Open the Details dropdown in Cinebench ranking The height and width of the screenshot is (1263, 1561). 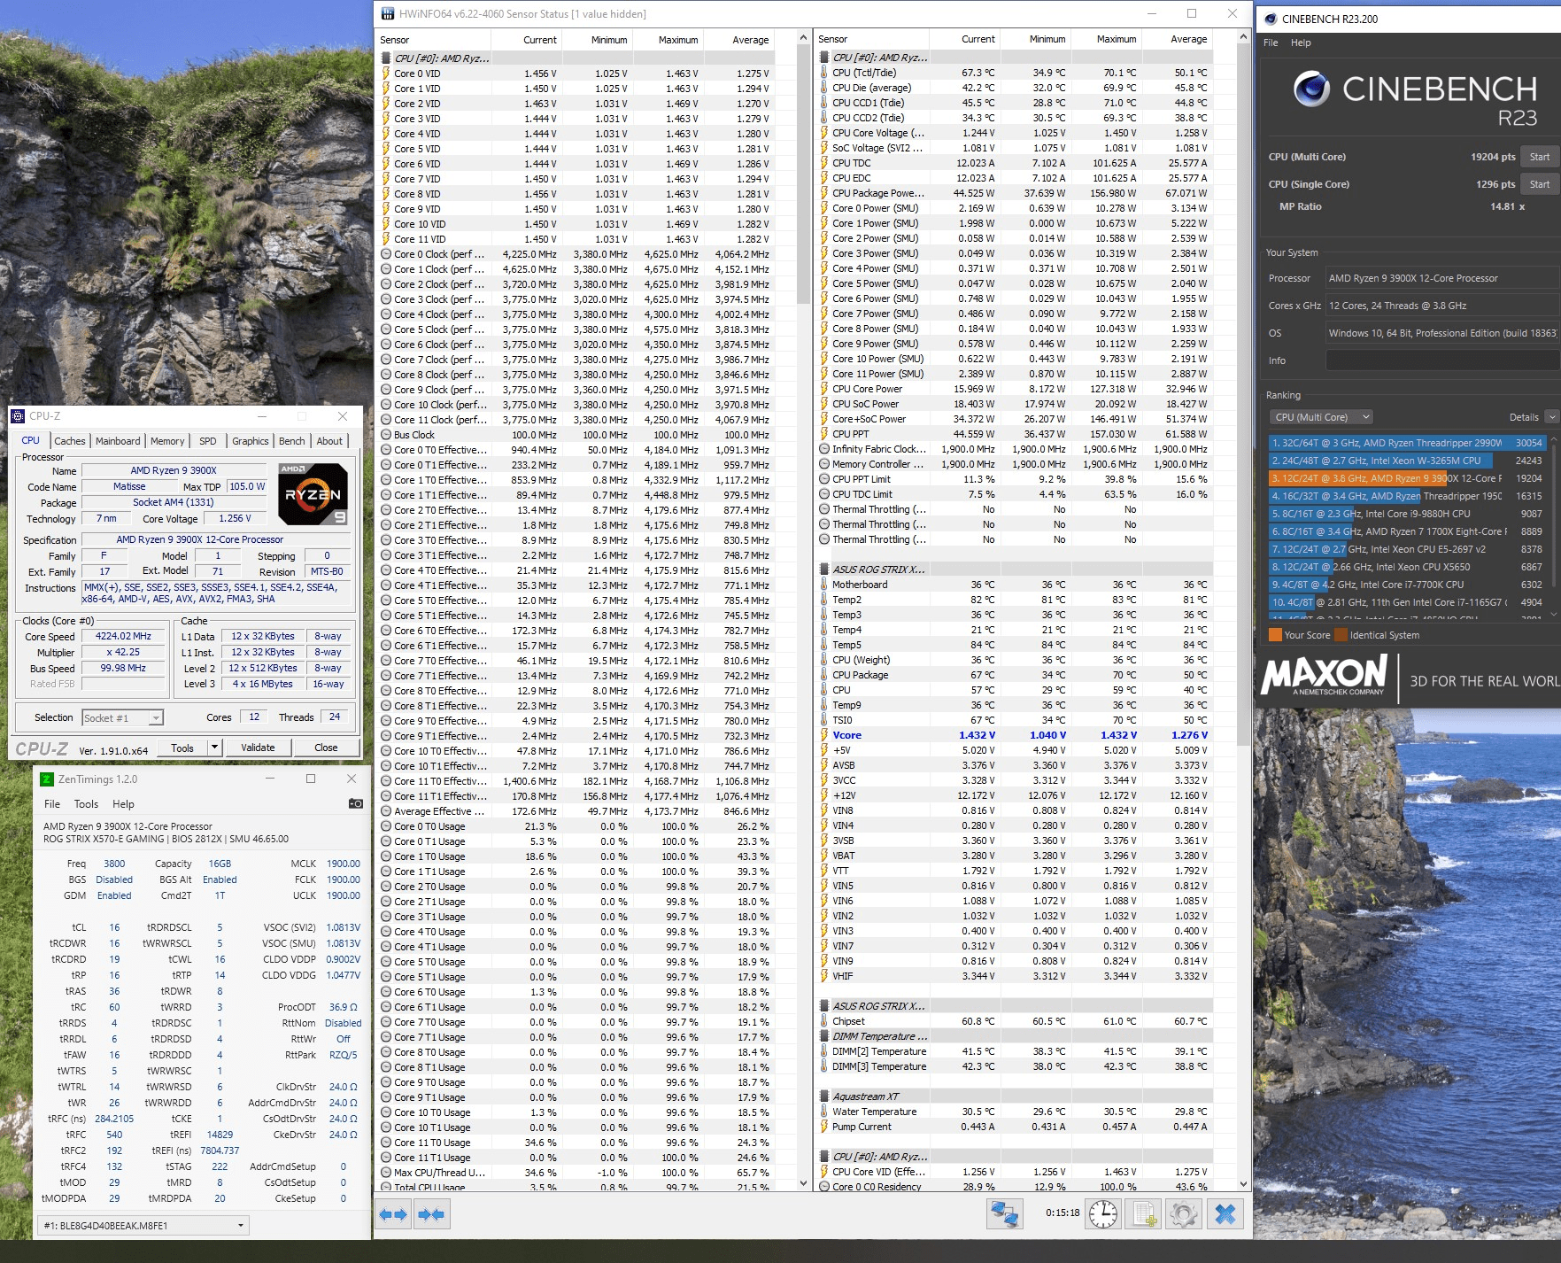click(1551, 417)
